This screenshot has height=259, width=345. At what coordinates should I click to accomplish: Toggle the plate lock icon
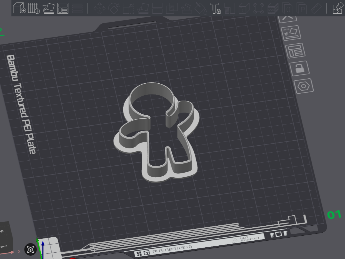click(x=300, y=68)
